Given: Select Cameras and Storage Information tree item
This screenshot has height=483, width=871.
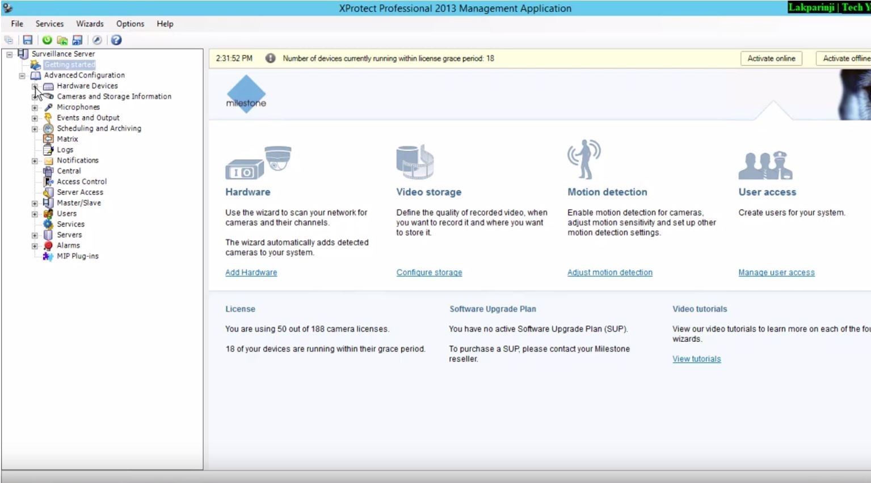Looking at the screenshot, I should click(x=114, y=96).
